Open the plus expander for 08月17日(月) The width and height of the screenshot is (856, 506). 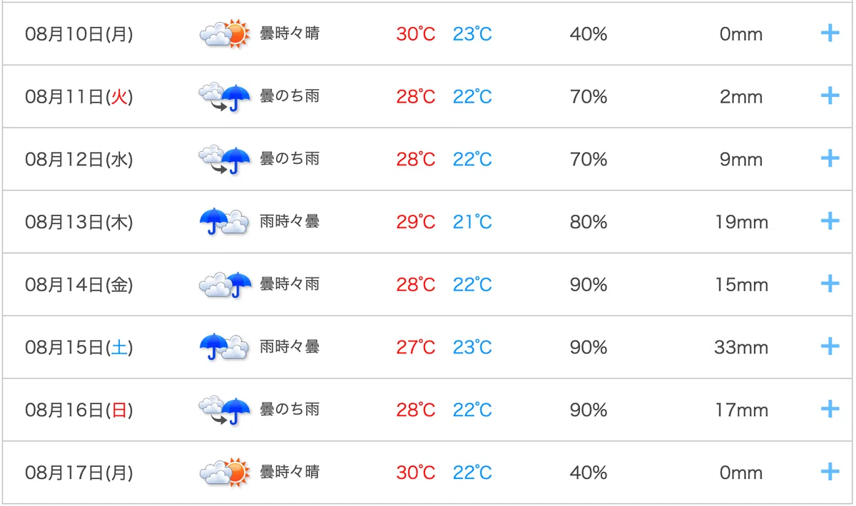(x=830, y=472)
